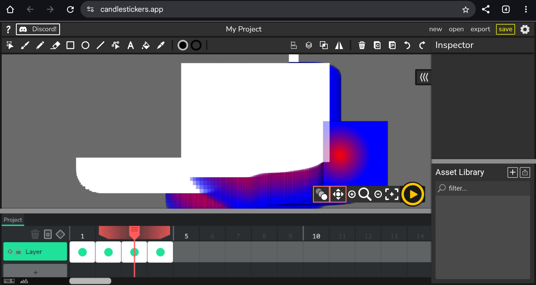Screen dimensions: 536x285
Task: Open the fill color swatch
Action: point(183,45)
